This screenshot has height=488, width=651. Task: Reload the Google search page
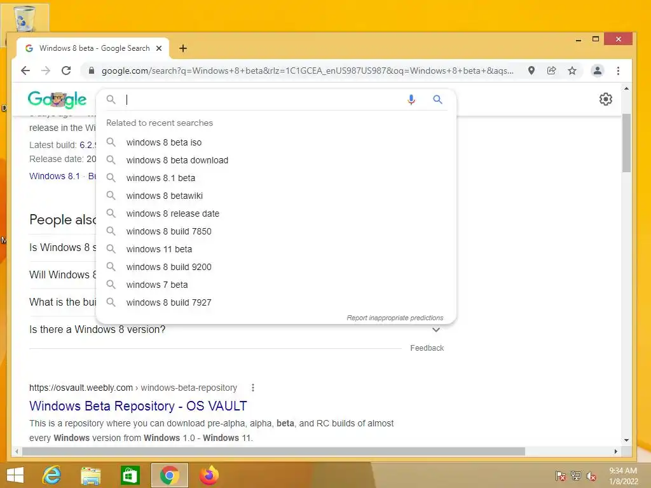tap(66, 71)
